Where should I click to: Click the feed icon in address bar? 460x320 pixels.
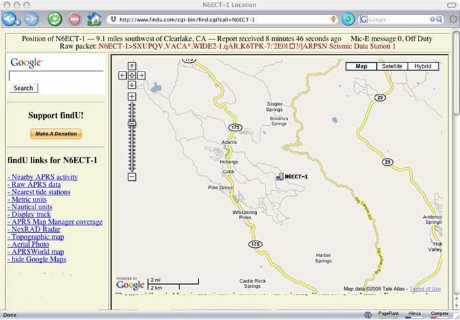(333, 19)
